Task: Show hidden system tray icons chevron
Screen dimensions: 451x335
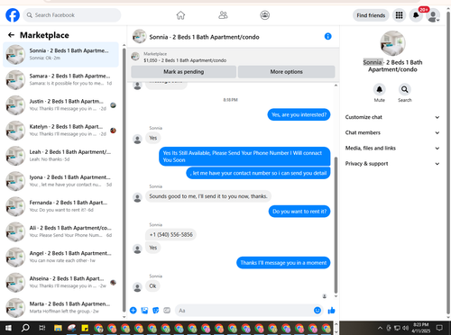Action: click(380, 328)
